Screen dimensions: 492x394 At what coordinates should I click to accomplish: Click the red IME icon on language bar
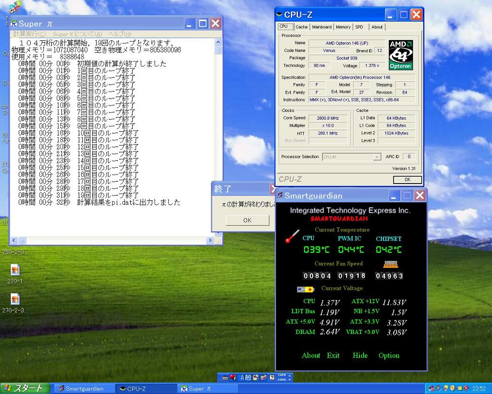(x=233, y=377)
